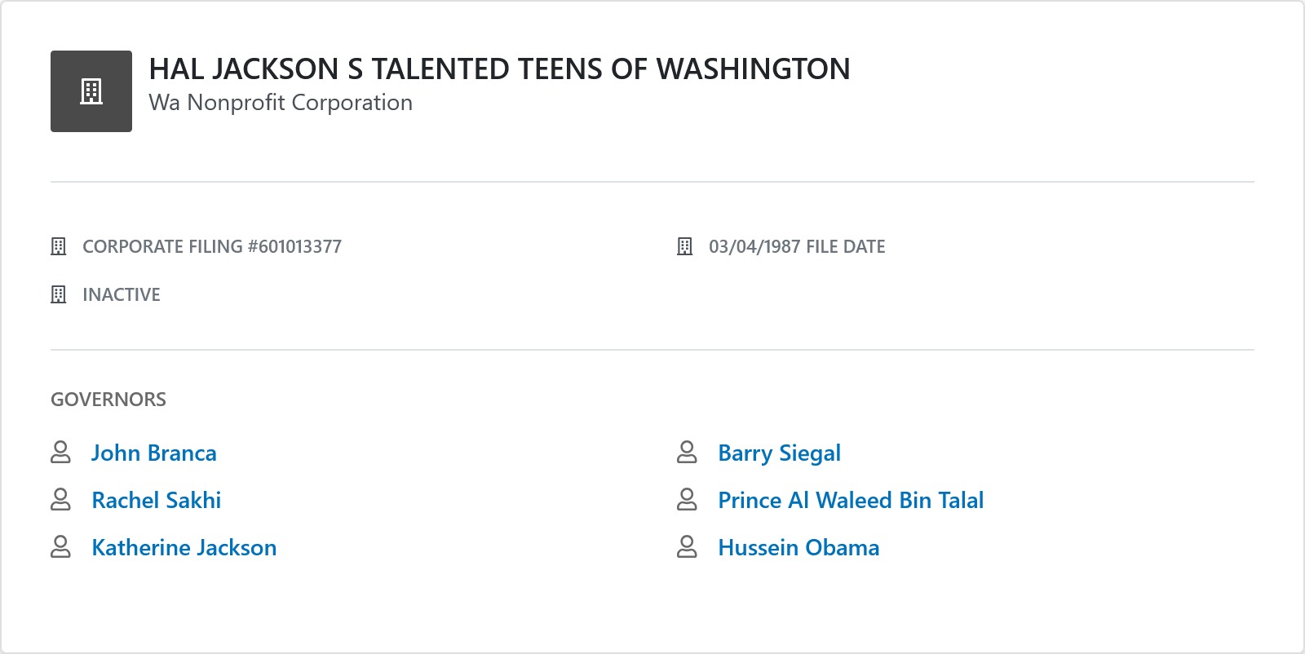1305x654 pixels.
Task: Click the 03/04/1987 File Date text
Action: (x=797, y=246)
